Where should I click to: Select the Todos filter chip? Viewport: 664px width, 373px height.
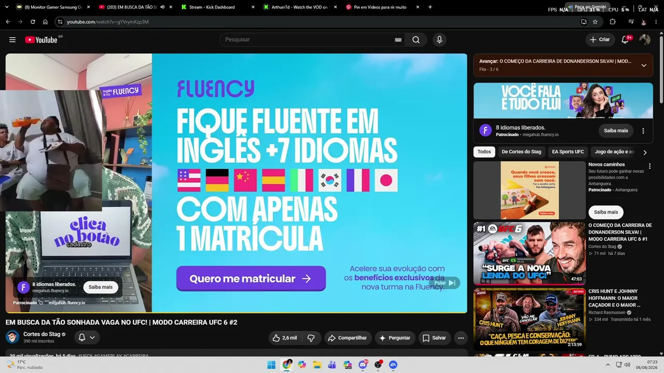(x=484, y=152)
